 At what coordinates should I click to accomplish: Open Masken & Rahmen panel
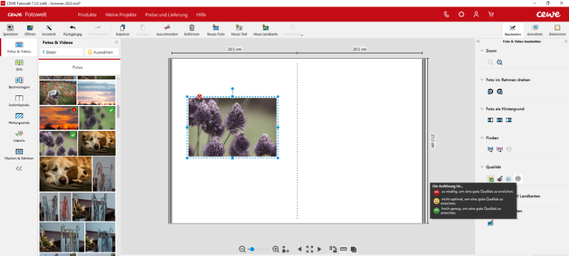tap(19, 154)
